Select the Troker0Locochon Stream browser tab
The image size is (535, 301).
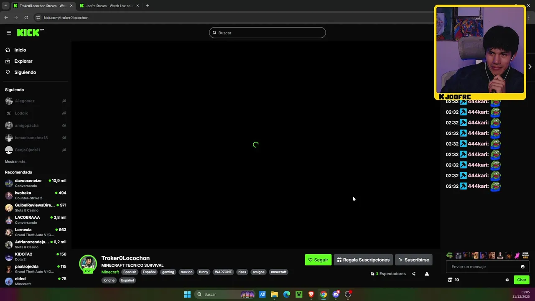(x=43, y=6)
